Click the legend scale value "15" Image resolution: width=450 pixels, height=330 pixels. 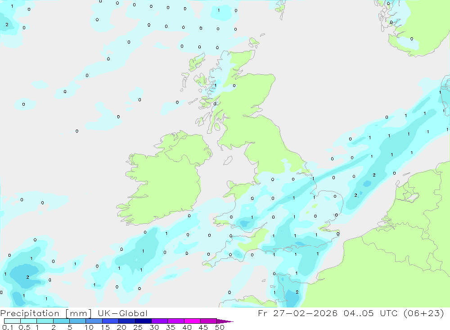pos(105,327)
